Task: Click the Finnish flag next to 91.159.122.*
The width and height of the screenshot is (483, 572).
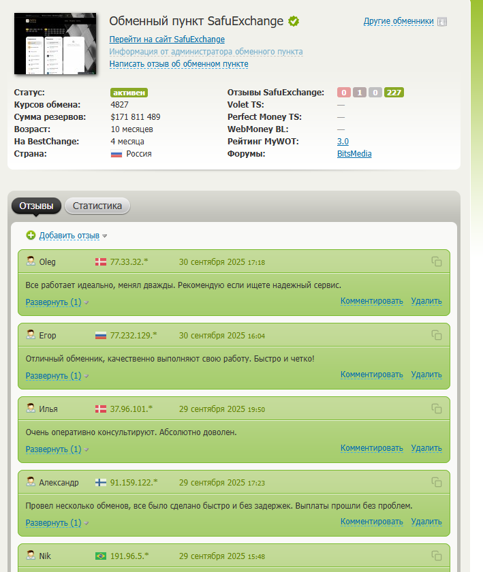Action: [101, 483]
